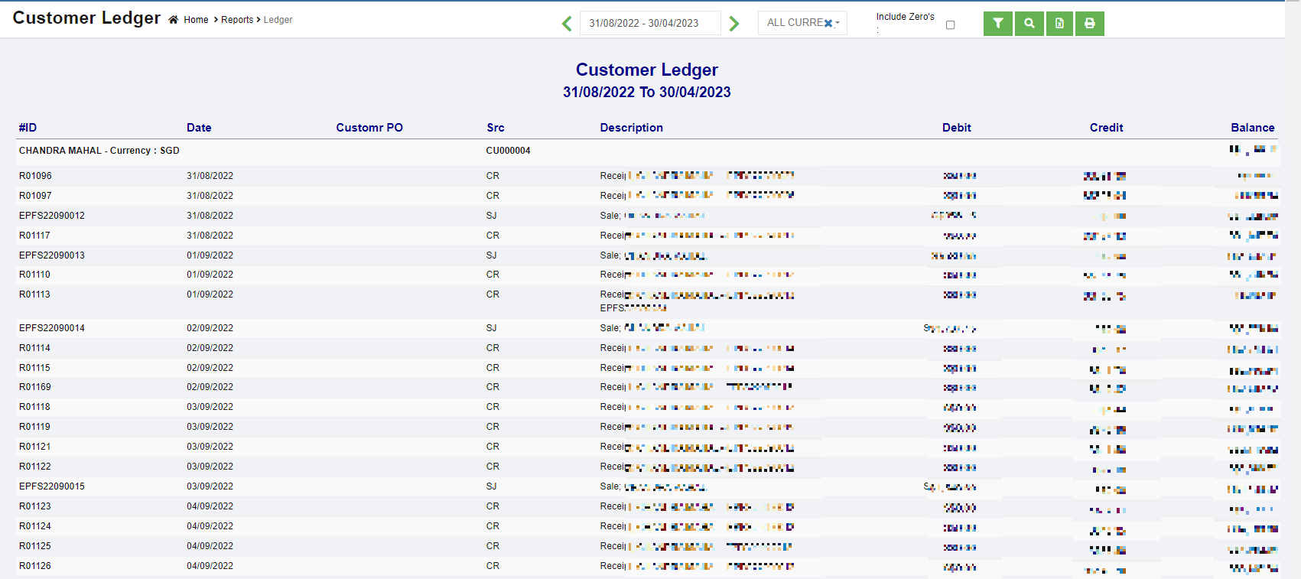Select the EPFS22090012 sale row
This screenshot has width=1301, height=579.
52,216
